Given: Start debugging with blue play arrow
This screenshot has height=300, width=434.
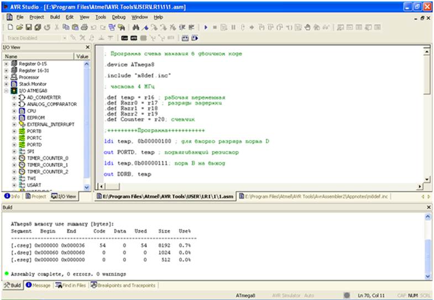Looking at the screenshot, I should 206,27.
